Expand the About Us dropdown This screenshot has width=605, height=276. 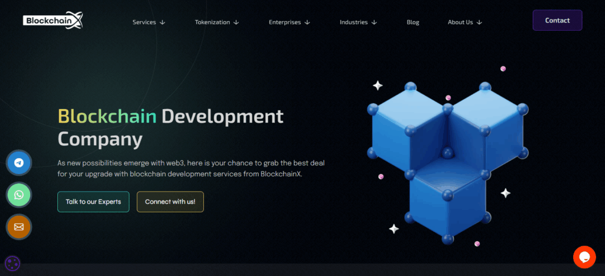tap(464, 22)
